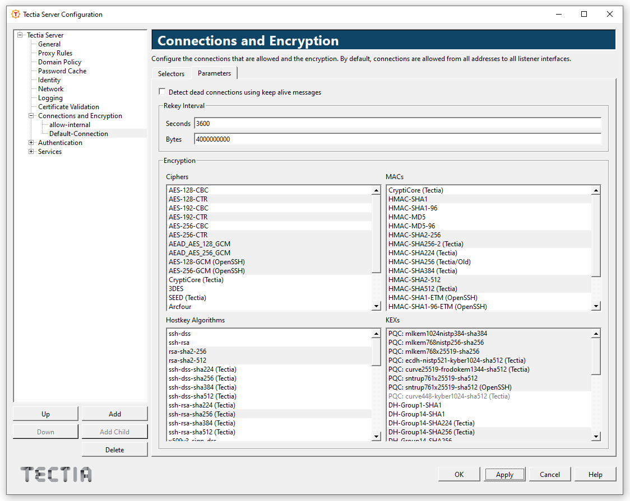The image size is (630, 501).
Task: Click the Apply button
Action: coord(504,475)
